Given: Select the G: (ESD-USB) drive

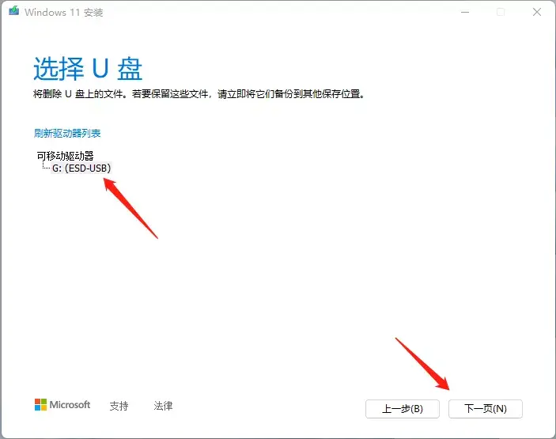Looking at the screenshot, I should [x=81, y=168].
